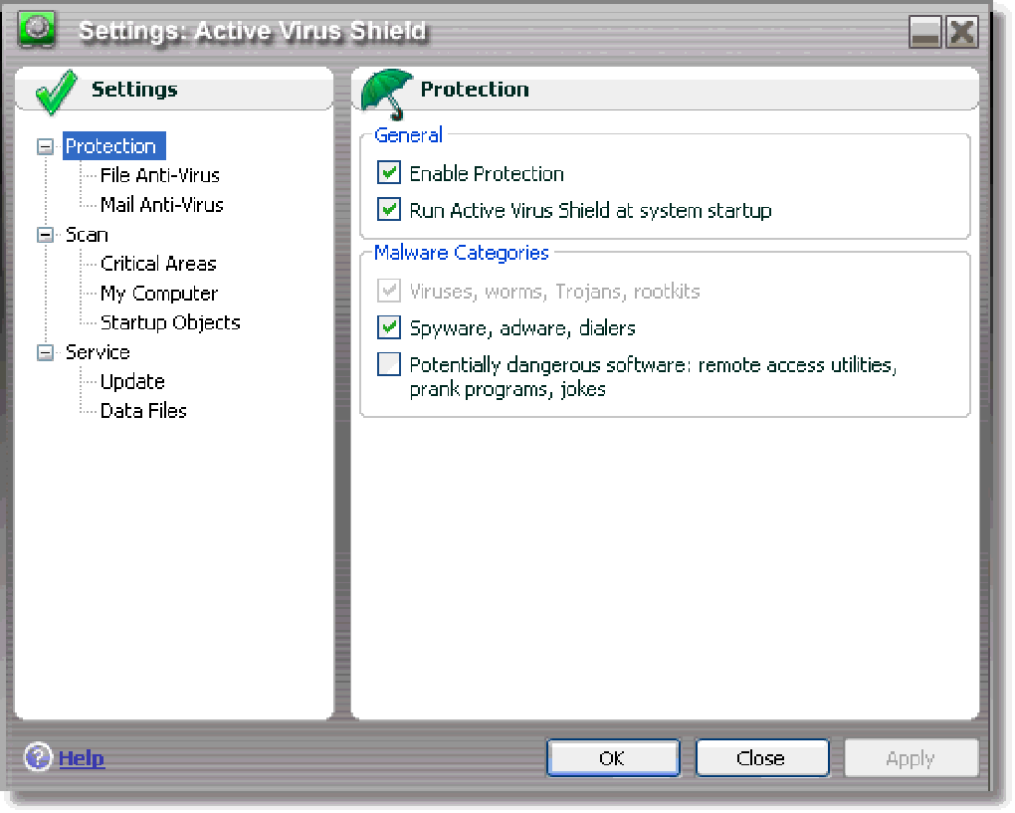
Task: Close the window with the X button
Action: click(x=962, y=32)
